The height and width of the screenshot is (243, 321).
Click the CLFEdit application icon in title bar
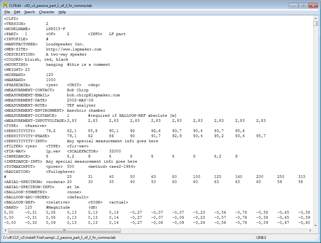click(x=5, y=5)
